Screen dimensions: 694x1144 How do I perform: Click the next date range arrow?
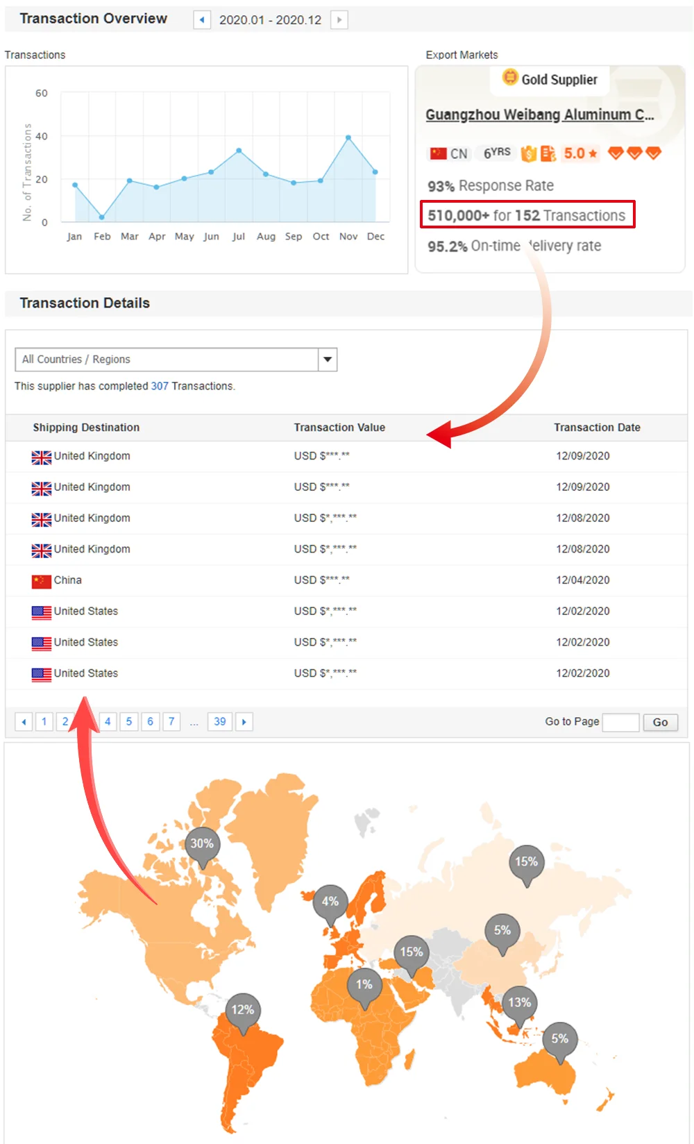pos(339,20)
